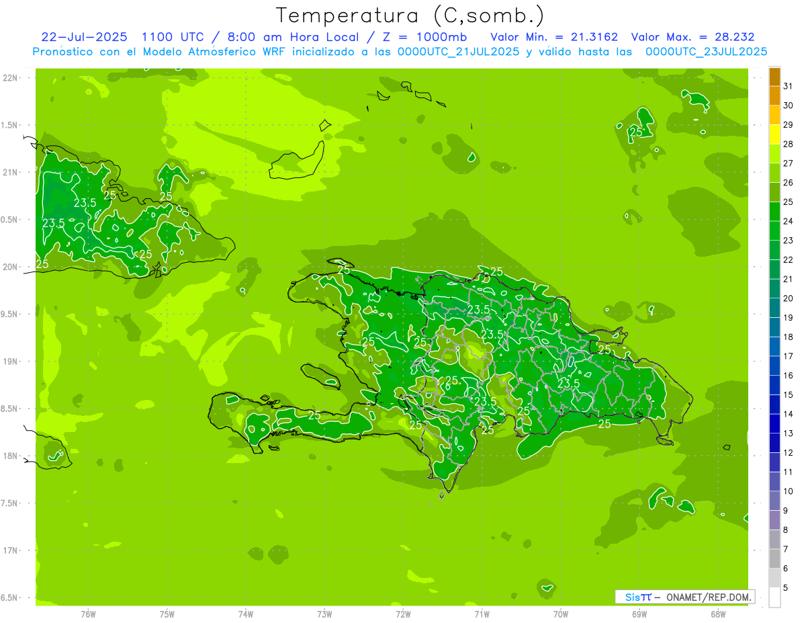Click the yellow color bar band between 28 and 29
806x623 pixels.
774,134
